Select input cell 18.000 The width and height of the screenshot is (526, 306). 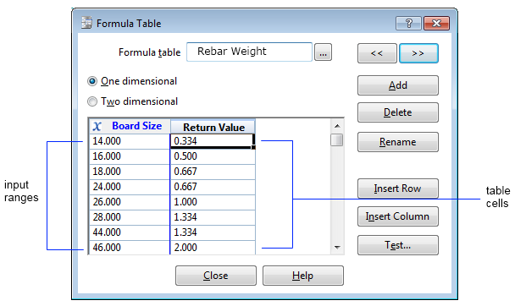pos(130,172)
